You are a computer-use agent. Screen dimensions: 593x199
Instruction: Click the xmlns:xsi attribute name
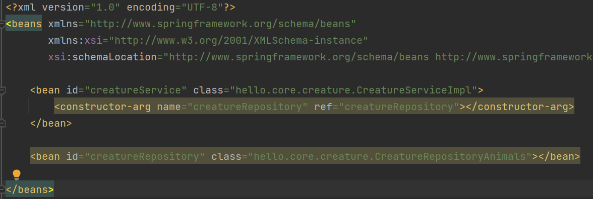click(x=75, y=40)
